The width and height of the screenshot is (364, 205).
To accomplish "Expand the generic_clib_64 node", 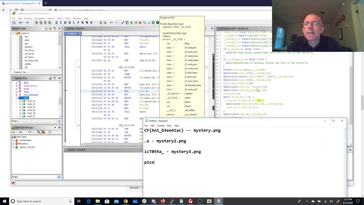I will [x=13, y=147].
